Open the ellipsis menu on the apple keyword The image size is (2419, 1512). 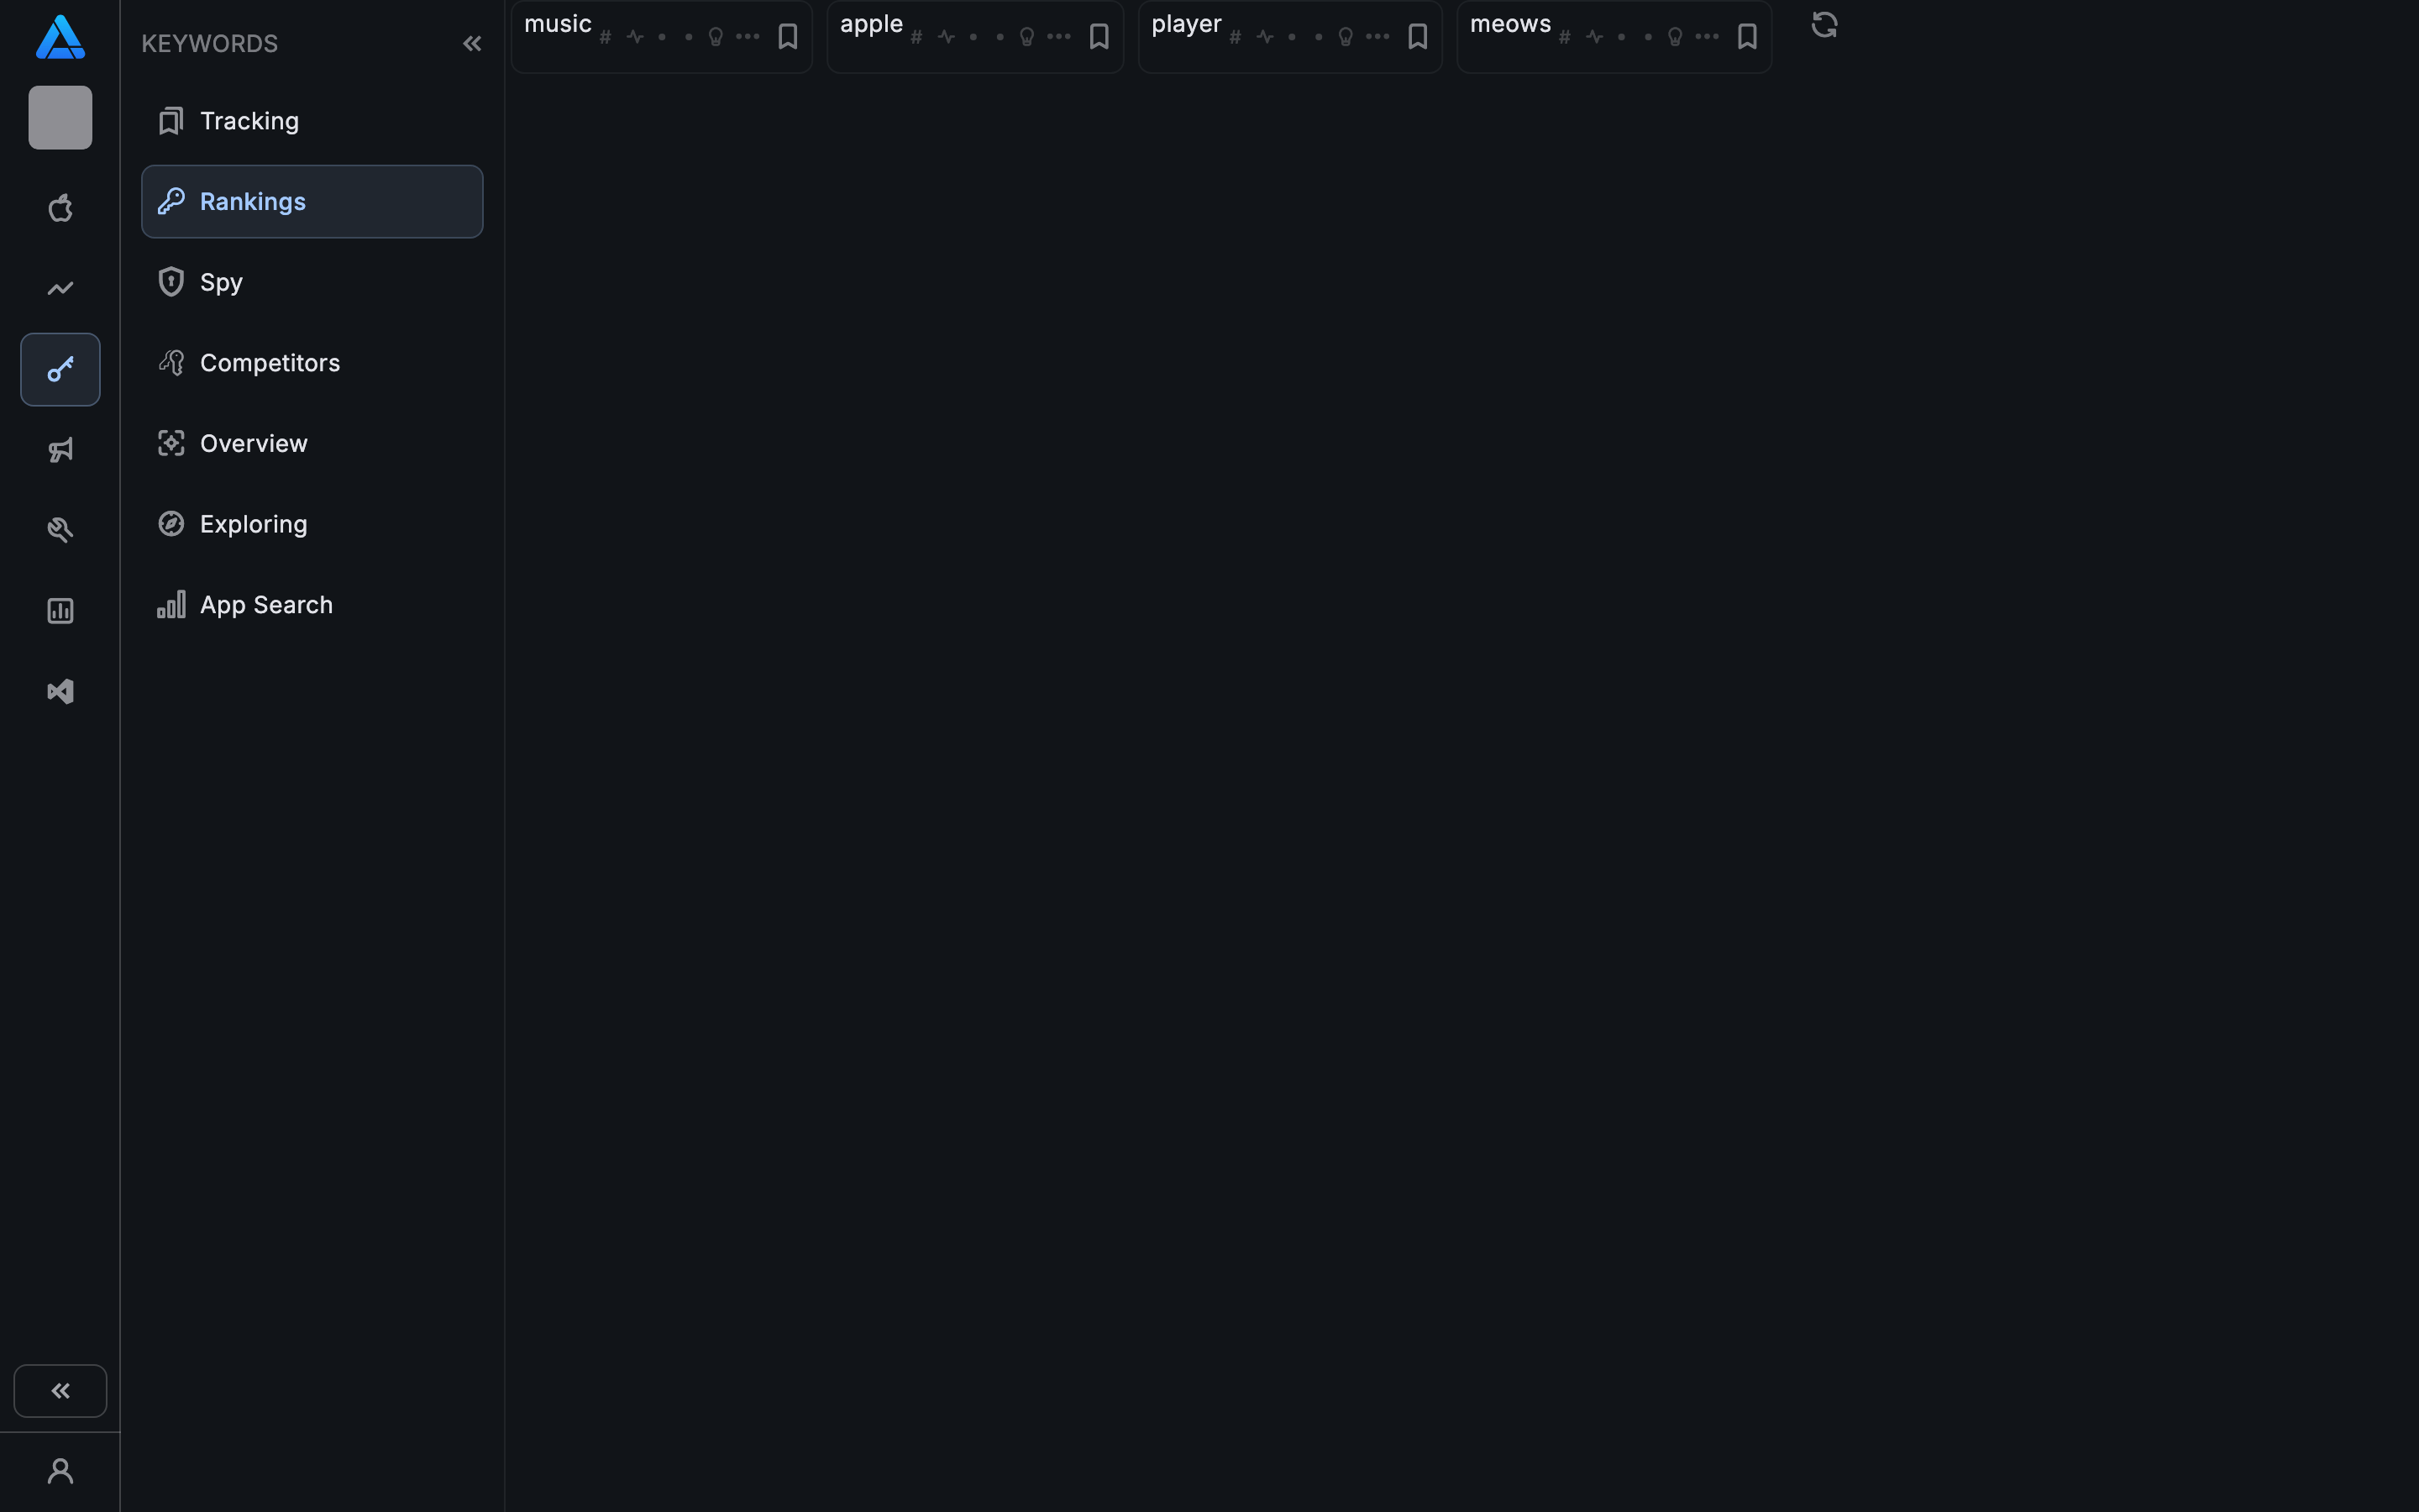1061,37
